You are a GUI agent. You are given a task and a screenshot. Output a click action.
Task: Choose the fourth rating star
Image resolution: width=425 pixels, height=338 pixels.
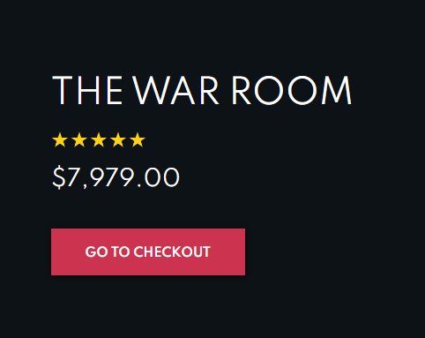click(118, 139)
